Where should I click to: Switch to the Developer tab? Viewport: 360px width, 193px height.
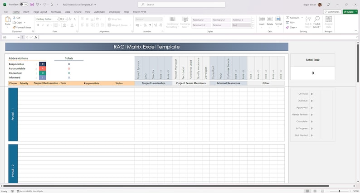[x=114, y=12]
